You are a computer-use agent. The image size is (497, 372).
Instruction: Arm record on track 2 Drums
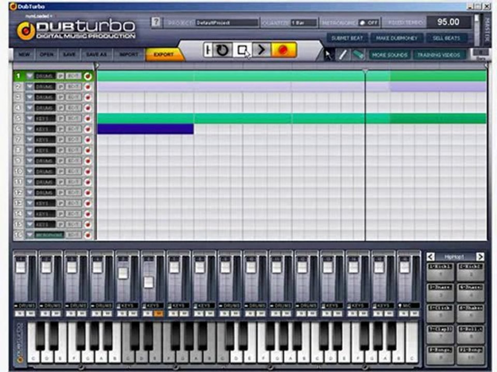click(88, 87)
